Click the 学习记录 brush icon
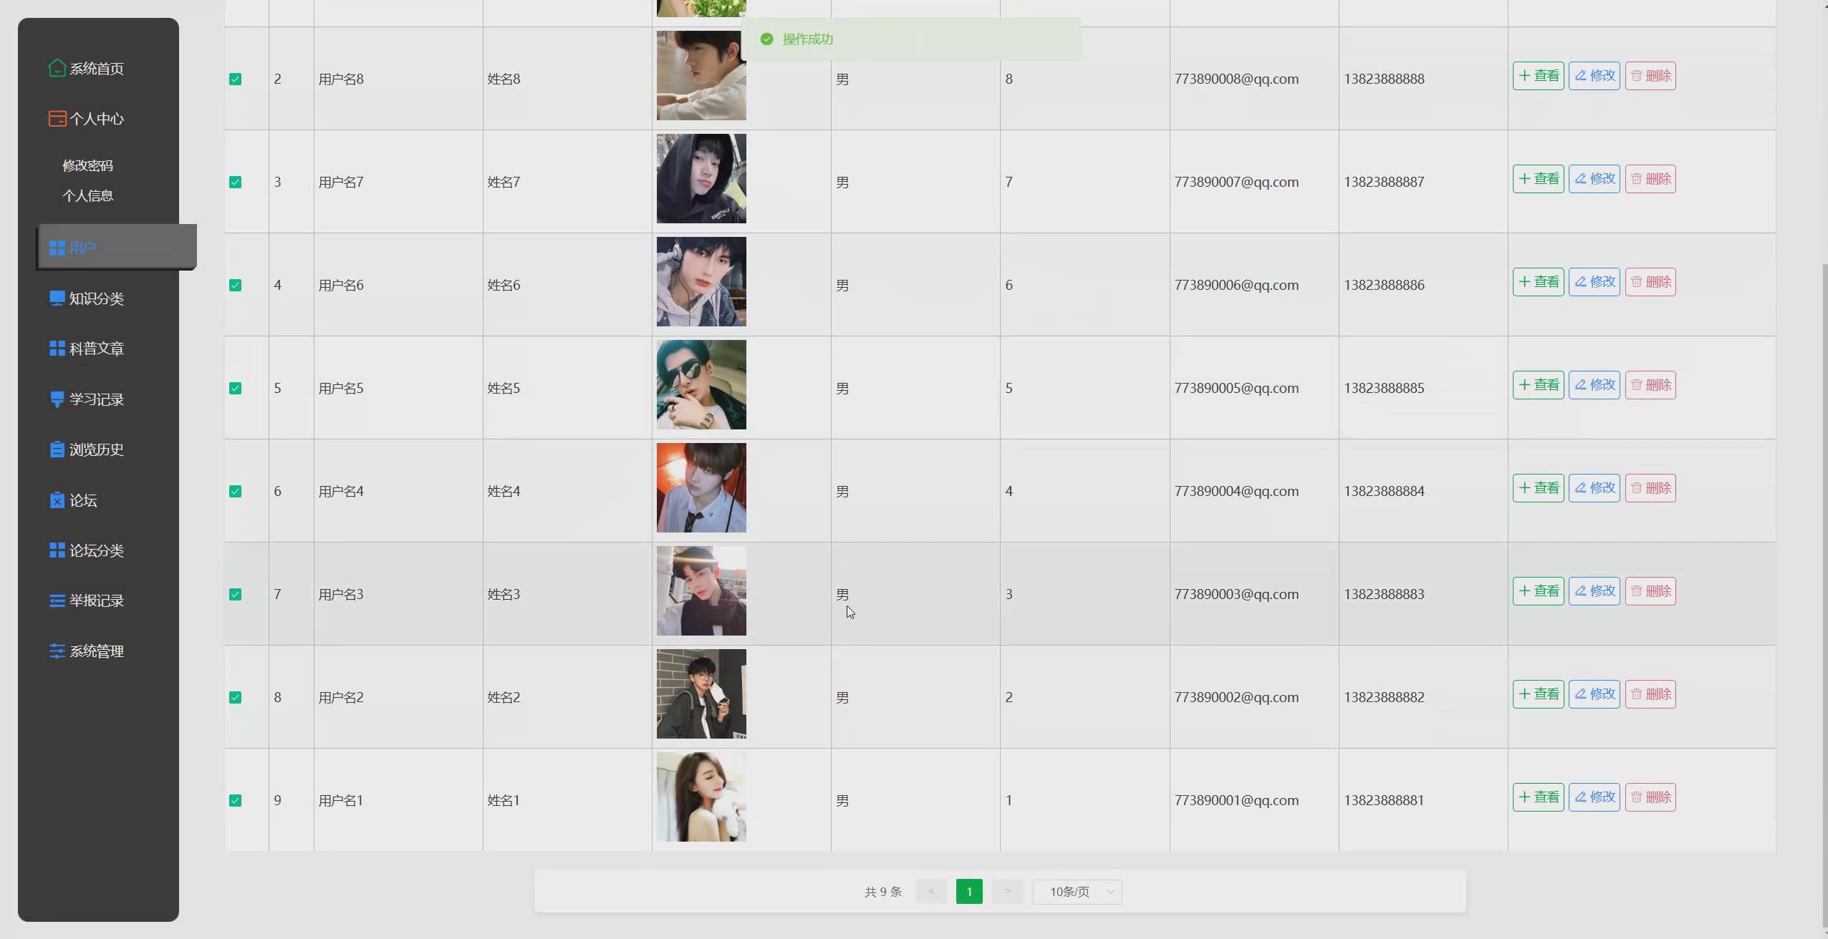Image resolution: width=1828 pixels, height=939 pixels. coord(57,399)
